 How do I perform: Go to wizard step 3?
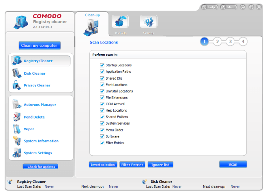tap(230, 41)
